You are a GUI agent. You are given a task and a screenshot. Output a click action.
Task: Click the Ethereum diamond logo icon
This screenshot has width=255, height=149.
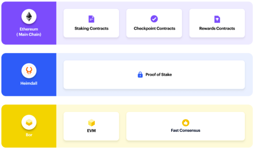[29, 17]
